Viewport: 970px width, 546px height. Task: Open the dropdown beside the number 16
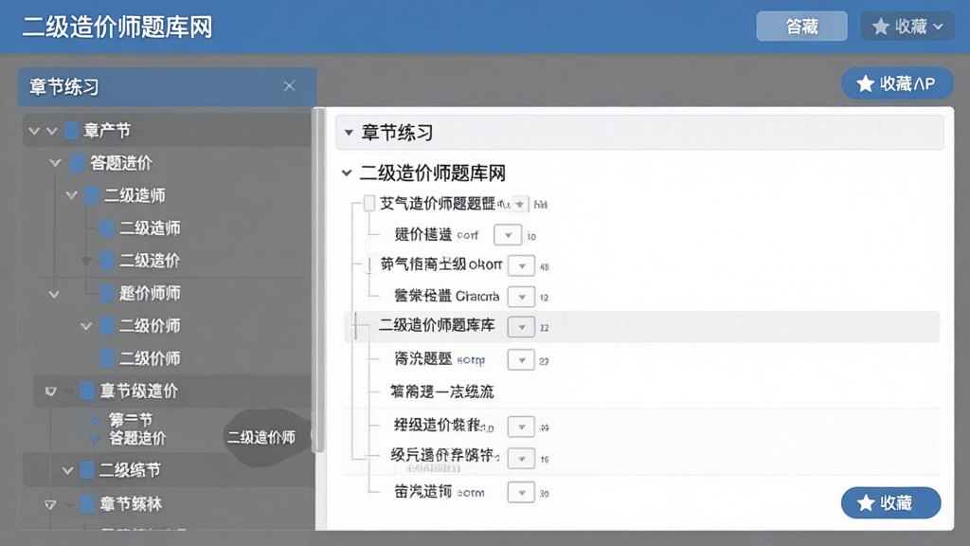522,459
